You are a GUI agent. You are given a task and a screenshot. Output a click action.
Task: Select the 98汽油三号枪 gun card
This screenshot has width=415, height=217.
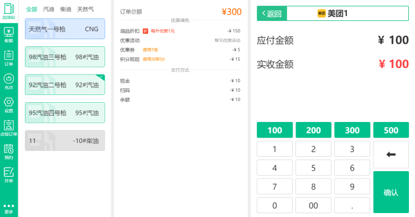65,57
